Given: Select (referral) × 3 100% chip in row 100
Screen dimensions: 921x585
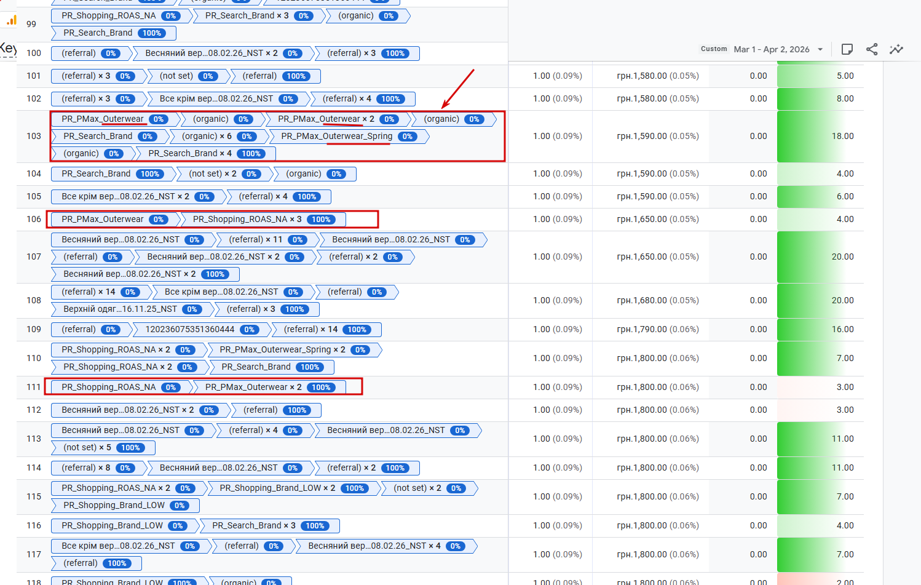Looking at the screenshot, I should (x=366, y=54).
